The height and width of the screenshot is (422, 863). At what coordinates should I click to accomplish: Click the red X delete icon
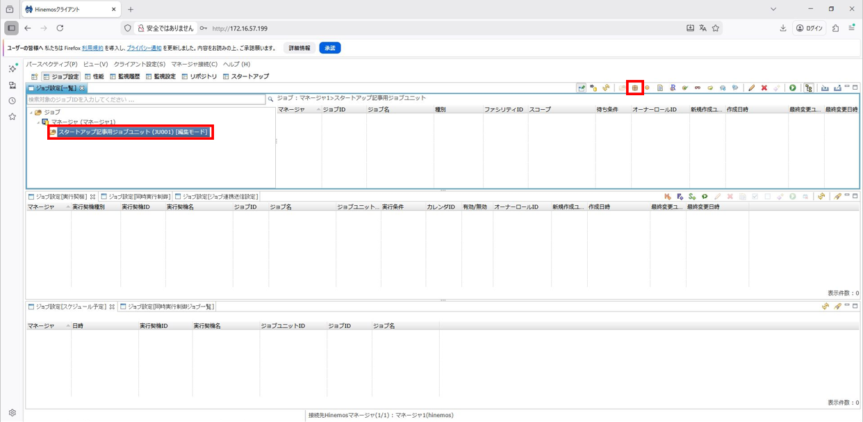pyautogui.click(x=764, y=88)
